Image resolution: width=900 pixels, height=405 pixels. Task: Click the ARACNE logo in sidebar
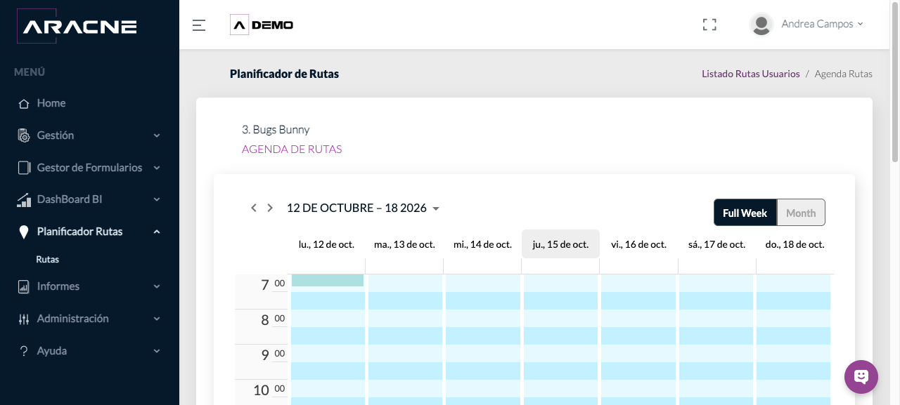(x=77, y=27)
